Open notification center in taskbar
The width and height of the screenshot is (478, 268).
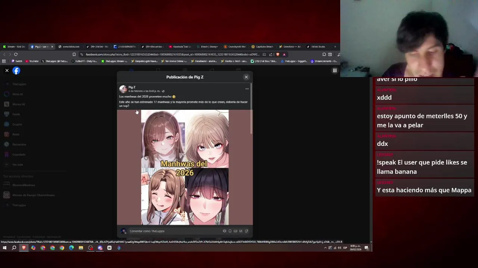click(367, 248)
